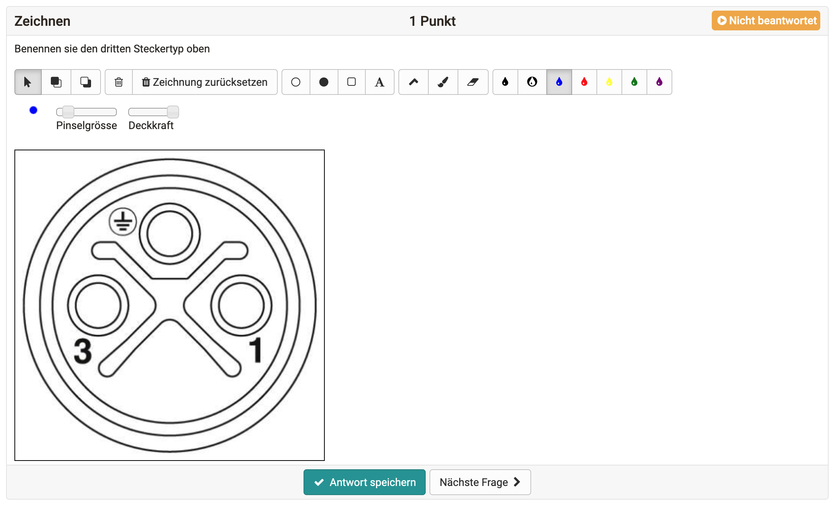840x508 pixels.
Task: Click Zeichnung zurücksetzen button
Action: (x=205, y=82)
